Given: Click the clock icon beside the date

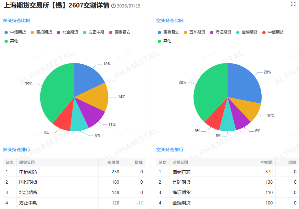Looking at the screenshot, I should click(113, 6).
